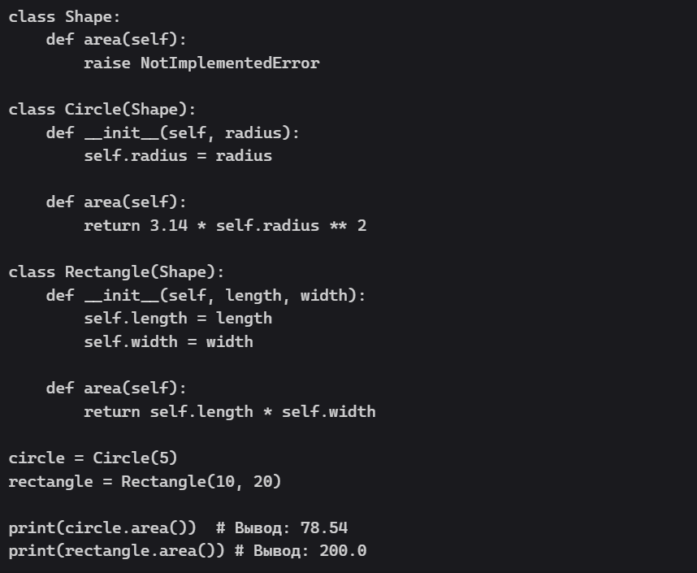
Task: Click the 3.14 constant in the return statement
Action: pyautogui.click(x=169, y=225)
